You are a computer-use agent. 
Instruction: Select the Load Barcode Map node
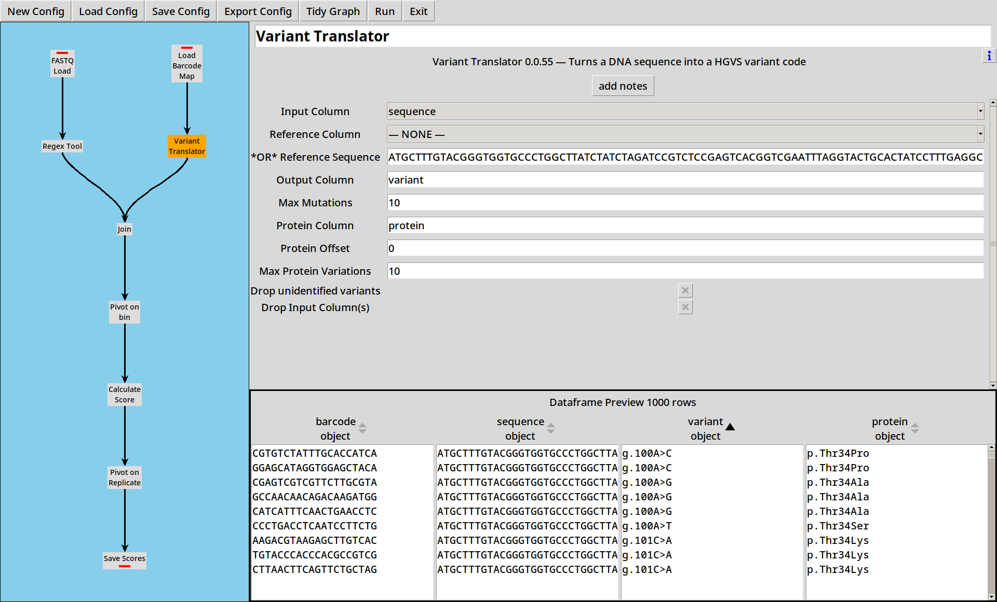[187, 64]
